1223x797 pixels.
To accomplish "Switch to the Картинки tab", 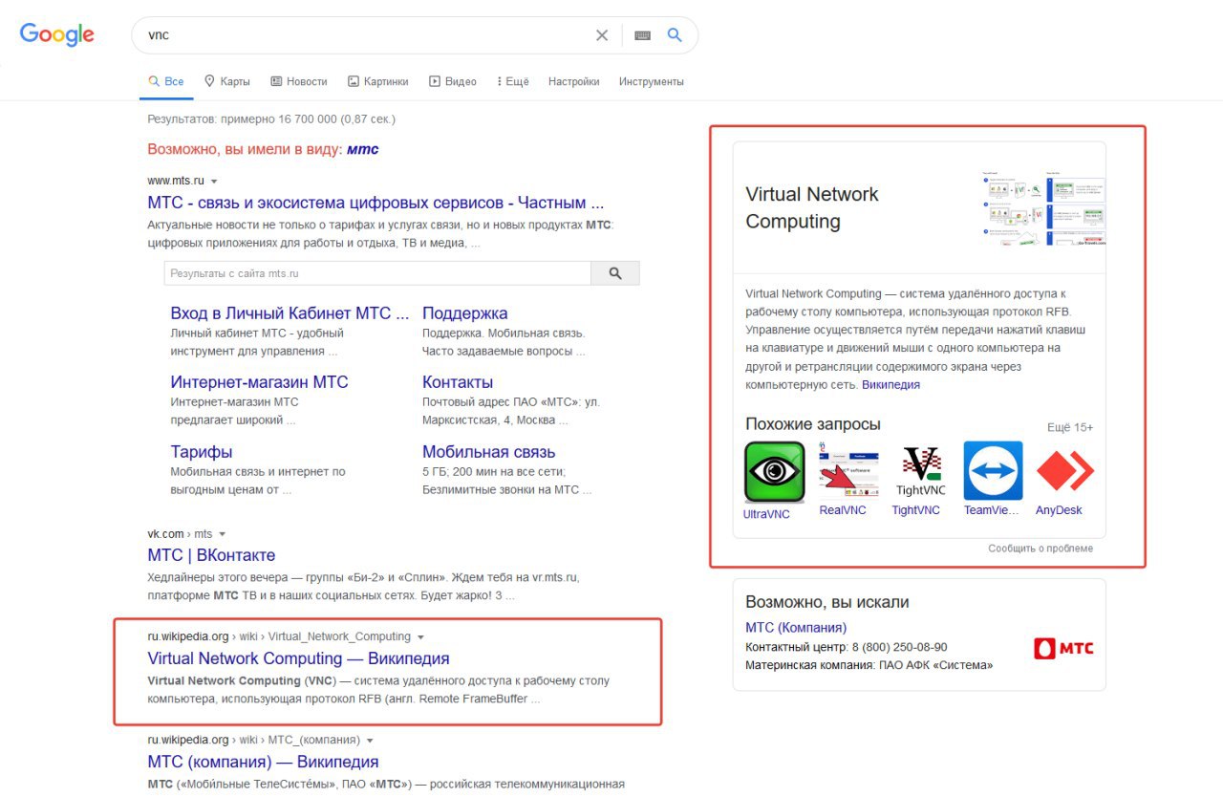I will coord(378,81).
